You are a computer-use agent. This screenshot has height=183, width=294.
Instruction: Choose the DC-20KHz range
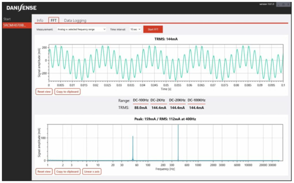[177, 100]
